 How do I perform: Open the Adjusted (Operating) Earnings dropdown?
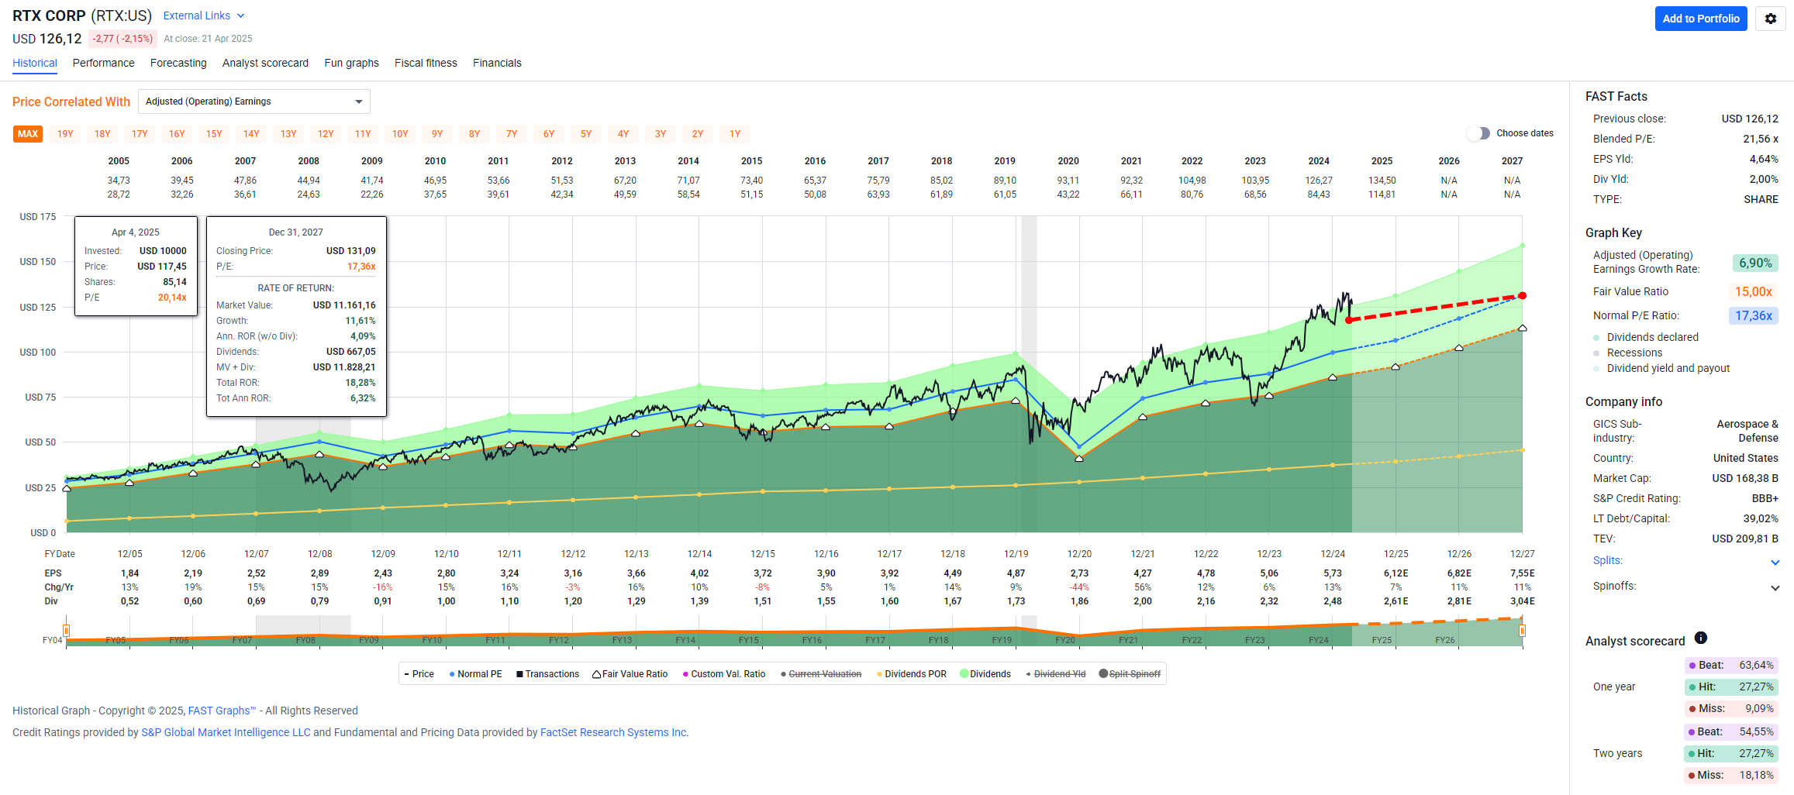coord(254,101)
